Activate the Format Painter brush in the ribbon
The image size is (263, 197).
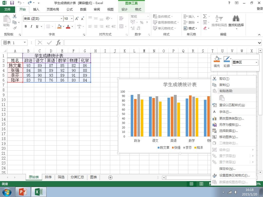[x=15, y=28]
